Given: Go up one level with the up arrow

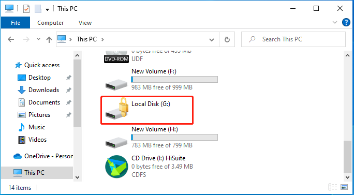Looking at the screenshot, I should click(x=49, y=40).
